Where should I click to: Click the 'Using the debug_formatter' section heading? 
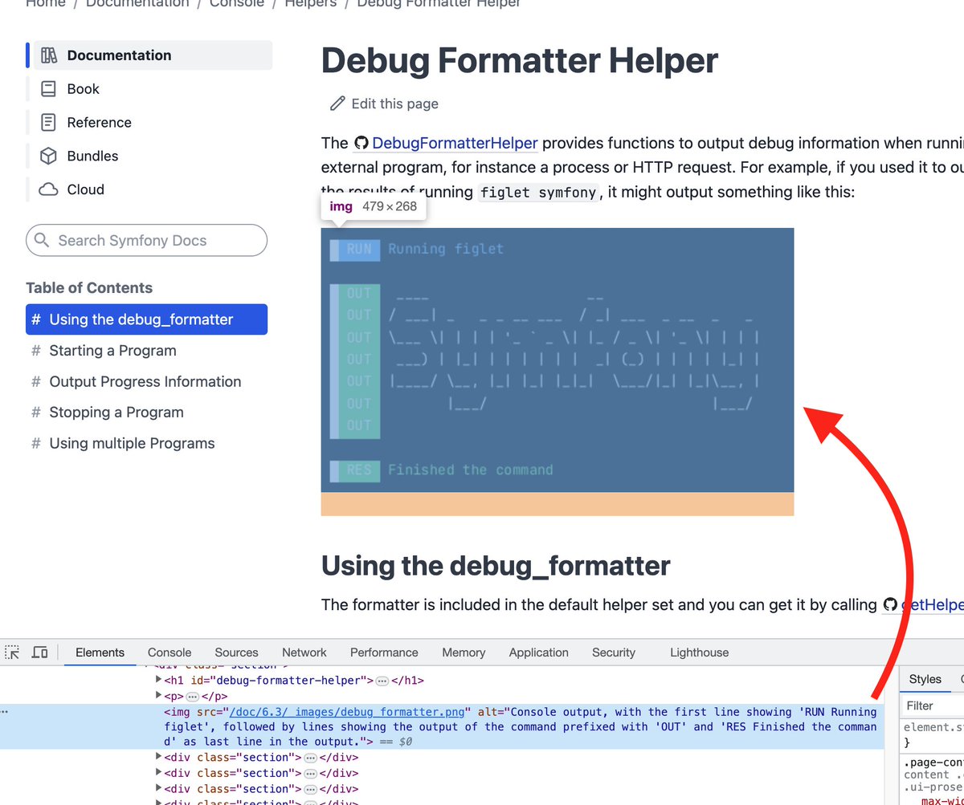click(x=496, y=566)
